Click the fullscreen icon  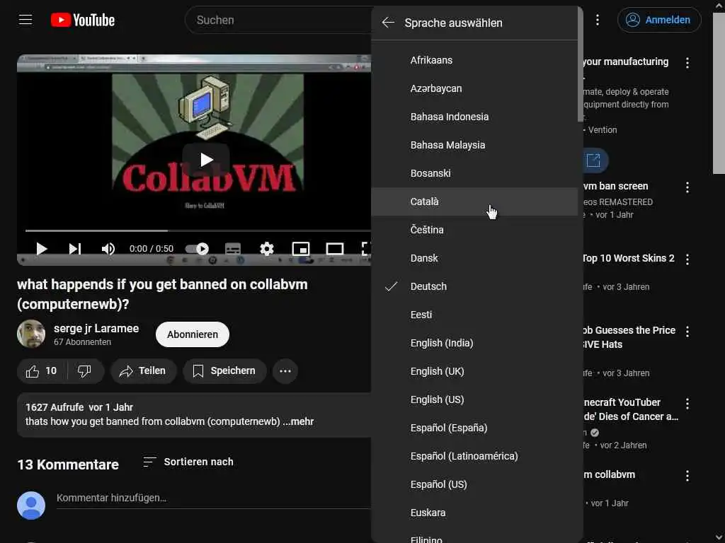tap(366, 249)
